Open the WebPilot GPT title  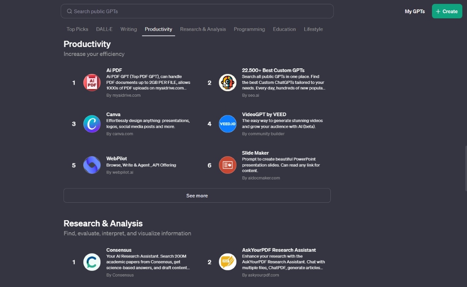117,159
